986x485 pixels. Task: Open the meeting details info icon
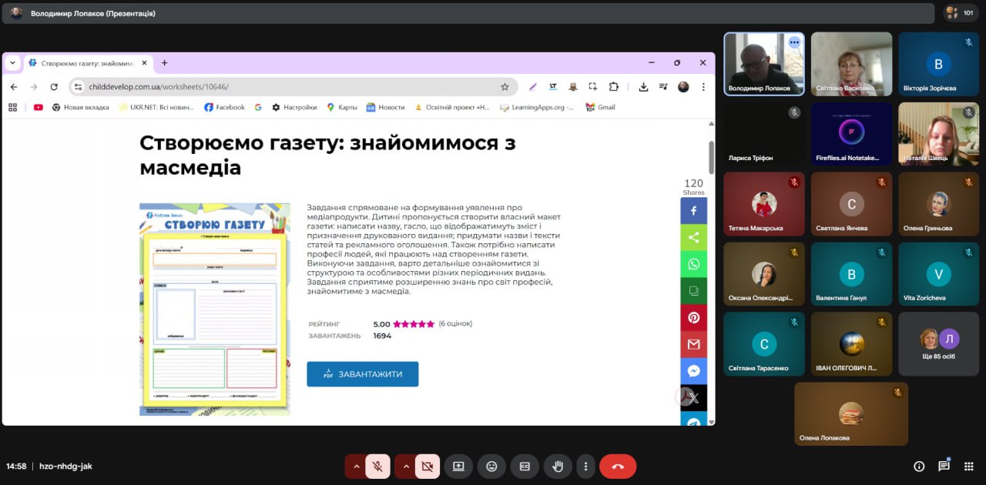coord(919,467)
